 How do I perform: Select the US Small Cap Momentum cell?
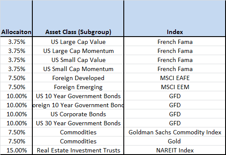pyautogui.click(x=78, y=69)
